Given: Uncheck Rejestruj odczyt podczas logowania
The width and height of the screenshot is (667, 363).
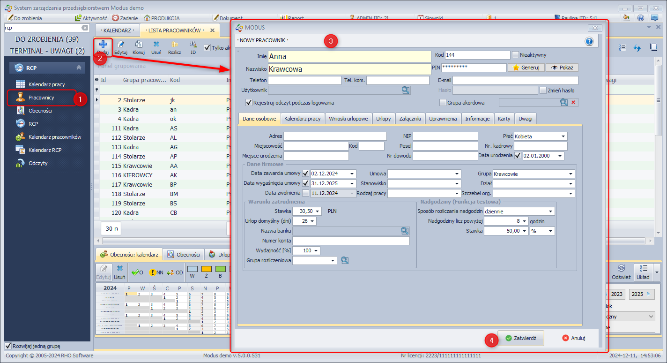Looking at the screenshot, I should pos(249,102).
